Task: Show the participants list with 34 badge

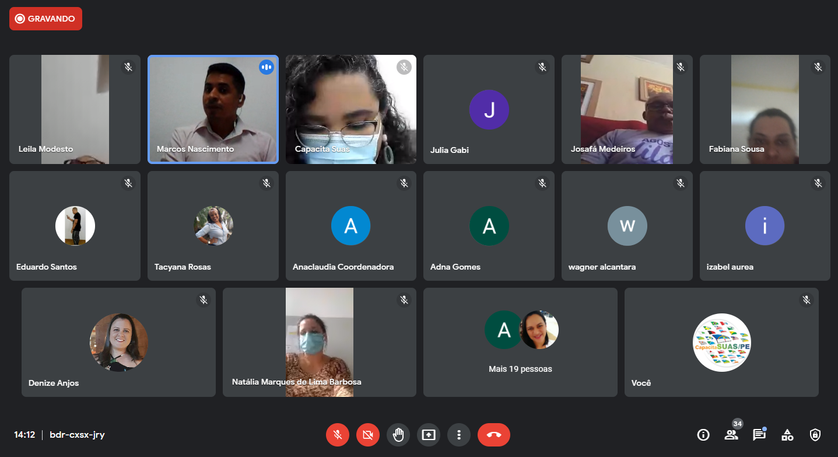Action: (x=731, y=435)
